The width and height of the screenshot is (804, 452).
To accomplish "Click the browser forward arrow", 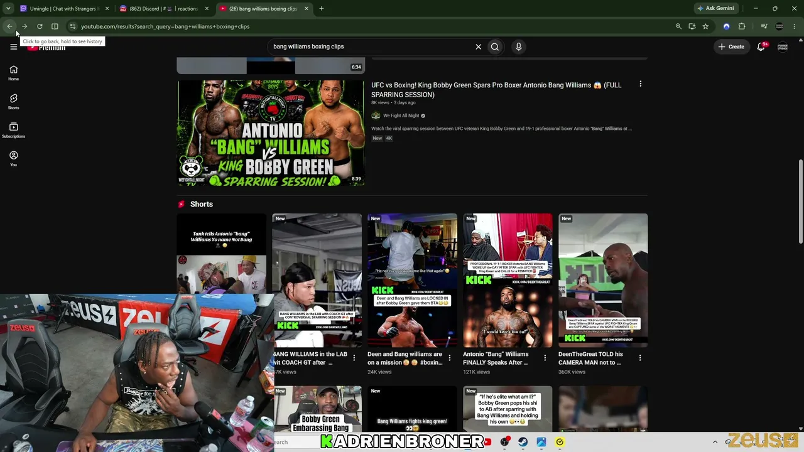I will tap(24, 26).
